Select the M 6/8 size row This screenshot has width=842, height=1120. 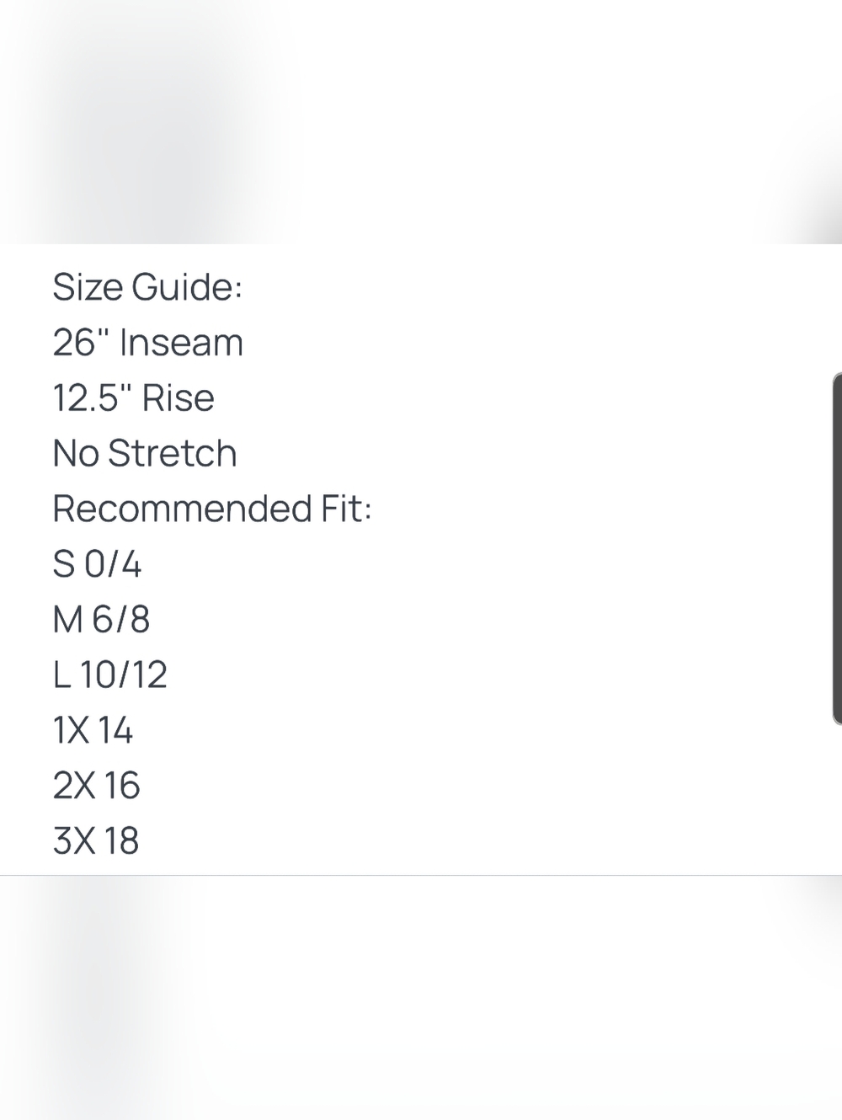tap(101, 620)
